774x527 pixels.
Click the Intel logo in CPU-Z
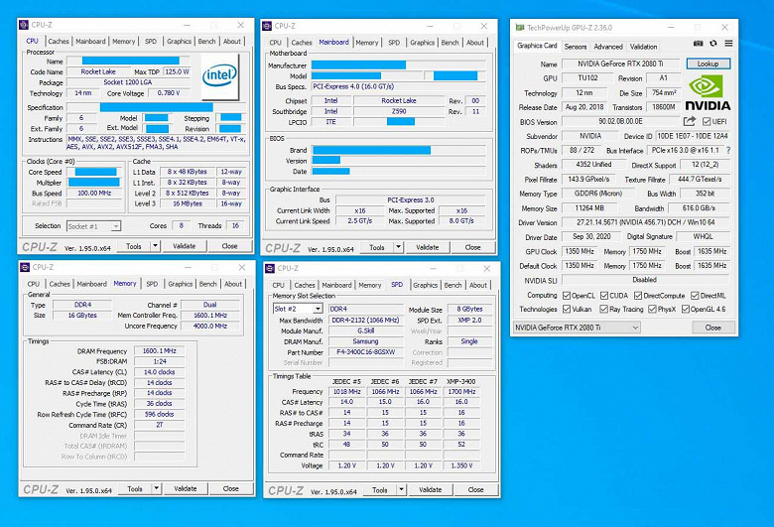[x=220, y=76]
